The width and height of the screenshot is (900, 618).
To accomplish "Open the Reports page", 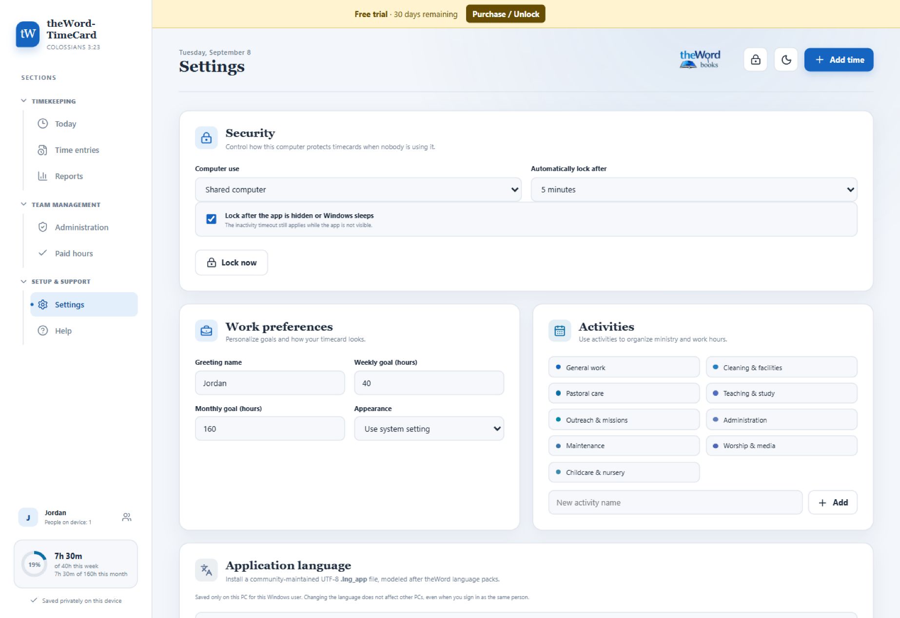I will tap(84, 176).
